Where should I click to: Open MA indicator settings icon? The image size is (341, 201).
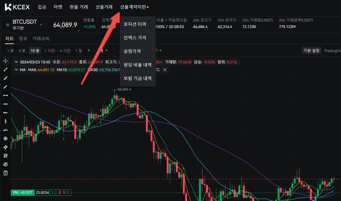pos(158,70)
